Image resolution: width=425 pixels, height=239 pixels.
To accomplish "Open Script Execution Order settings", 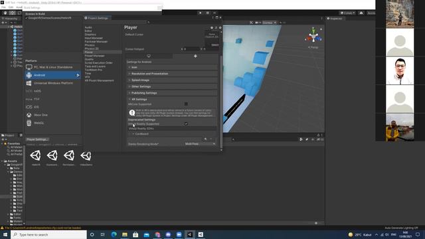I will click(x=99, y=62).
